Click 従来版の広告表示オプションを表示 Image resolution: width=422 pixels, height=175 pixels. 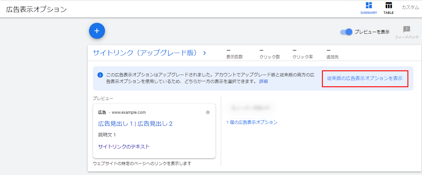point(365,79)
